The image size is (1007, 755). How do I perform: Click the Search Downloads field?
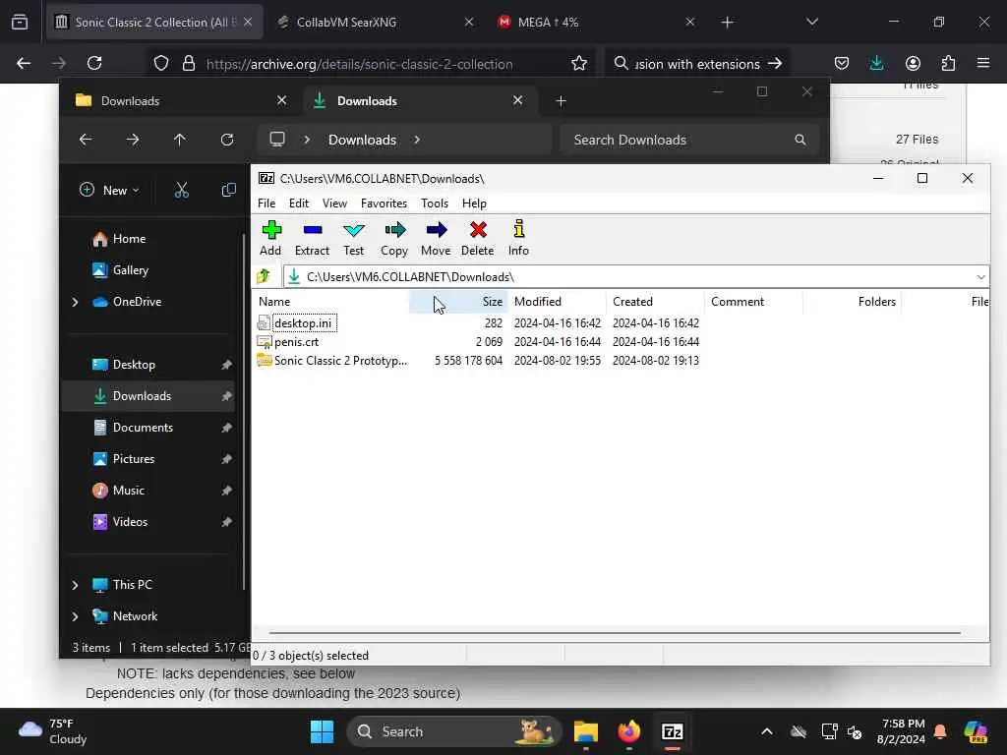tap(689, 140)
